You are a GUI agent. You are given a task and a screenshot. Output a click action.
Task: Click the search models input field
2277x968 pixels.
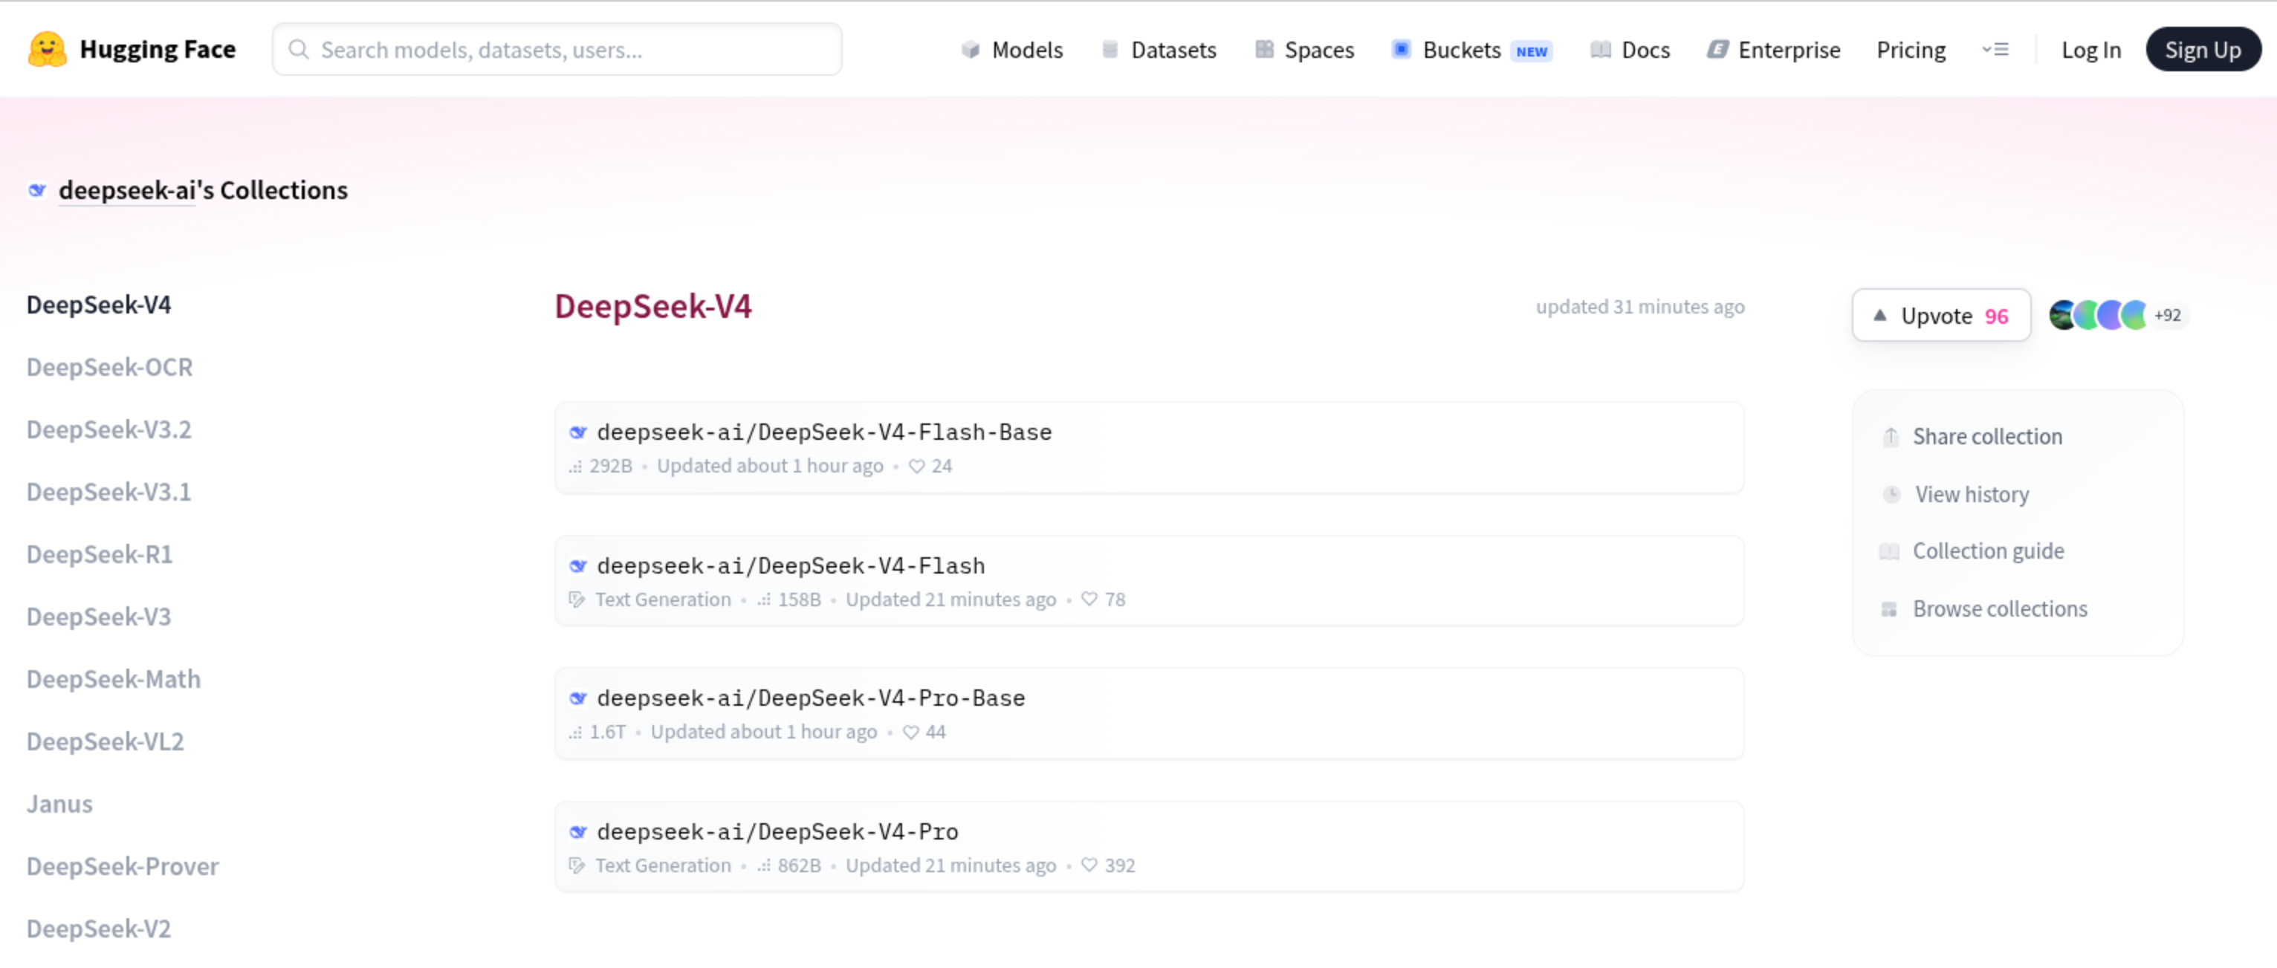556,48
